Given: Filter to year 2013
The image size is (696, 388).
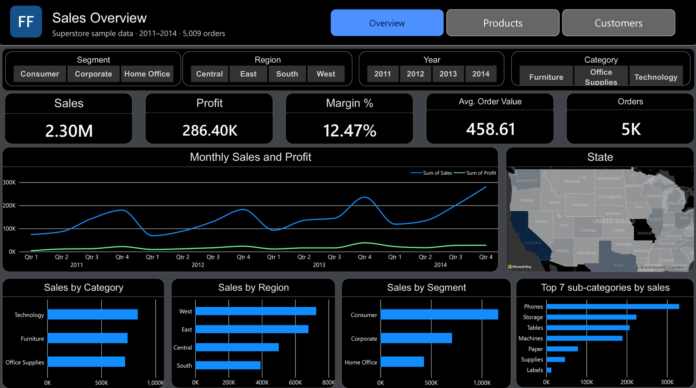Looking at the screenshot, I should click(448, 74).
